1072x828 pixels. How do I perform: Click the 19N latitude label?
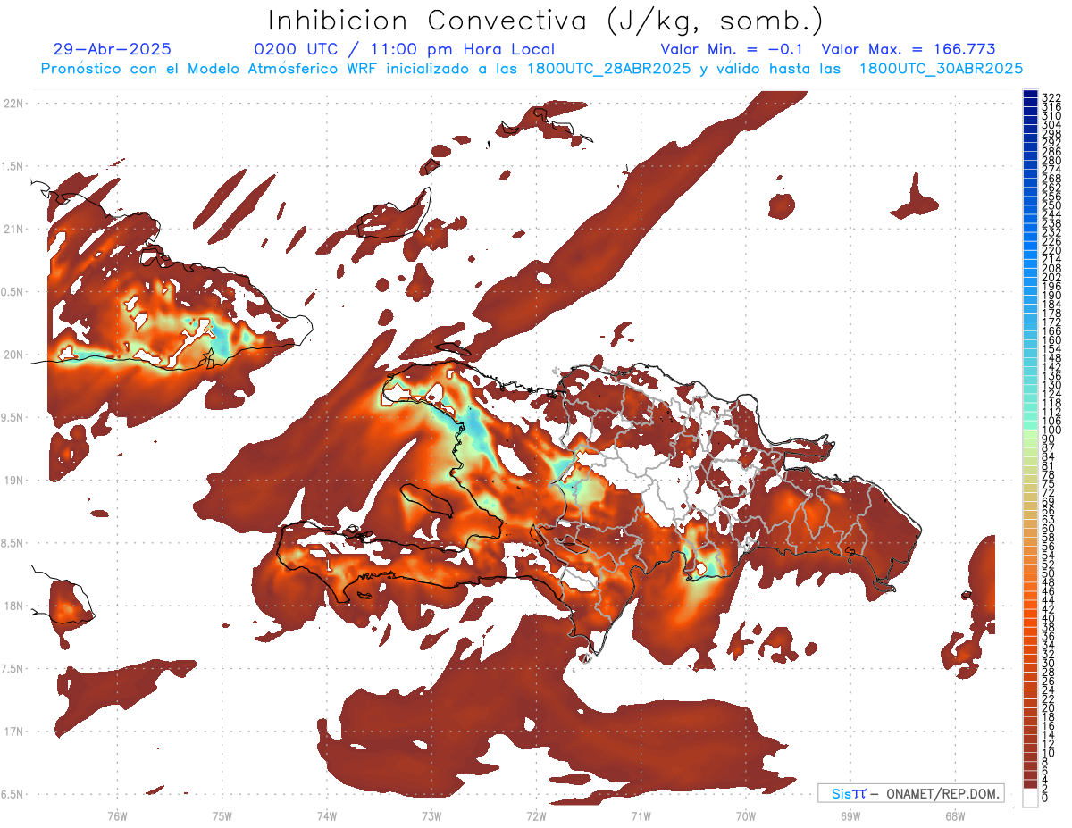tap(14, 481)
